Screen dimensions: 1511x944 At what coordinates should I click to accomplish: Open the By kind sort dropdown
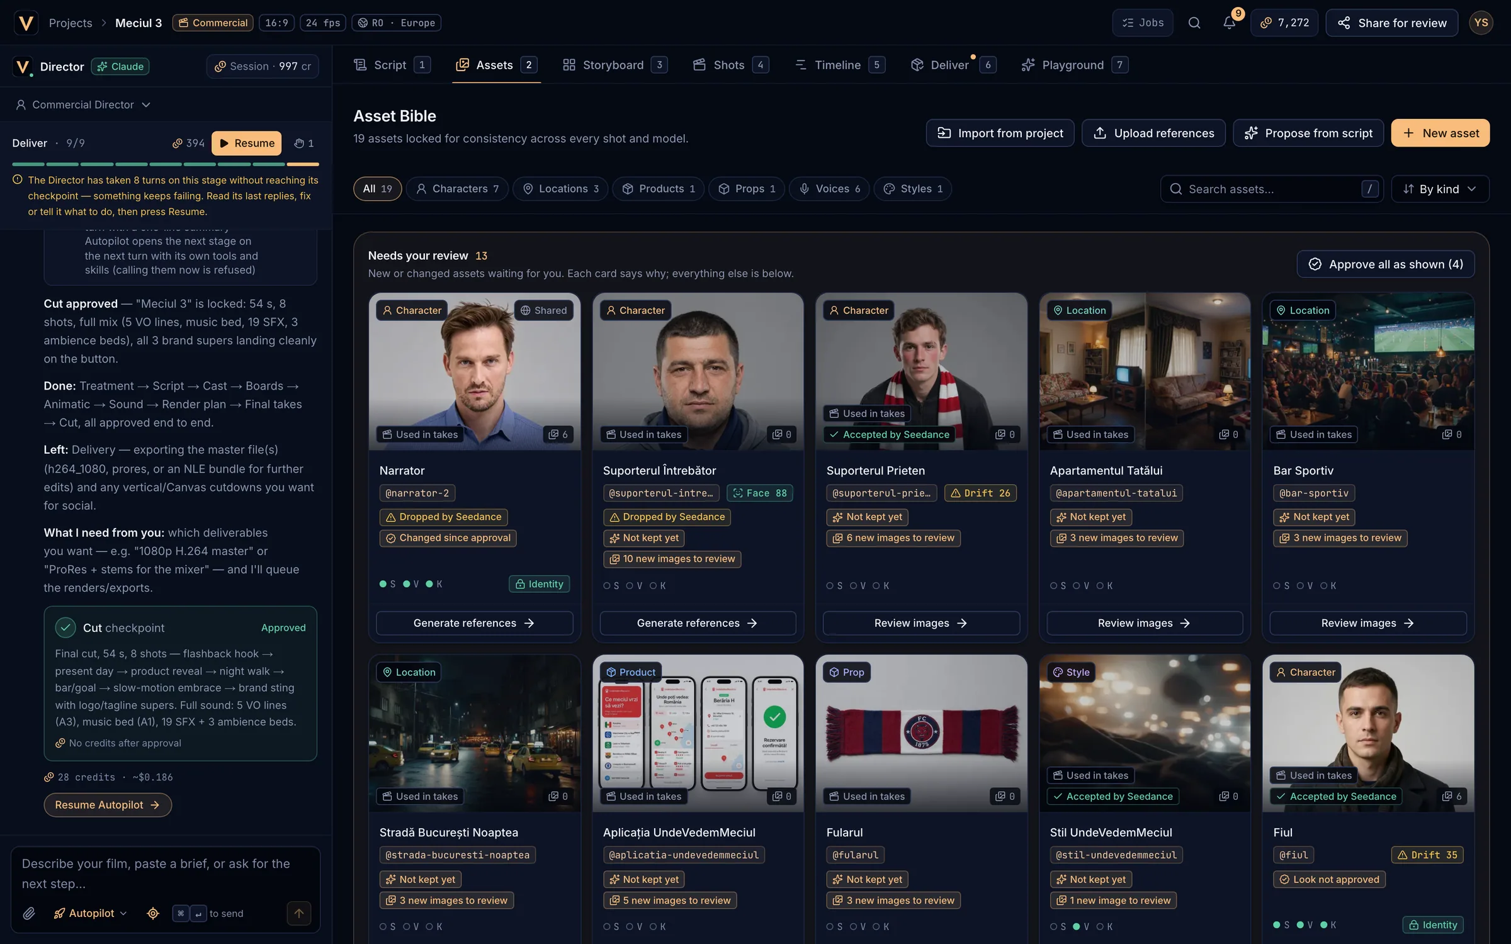[1440, 189]
